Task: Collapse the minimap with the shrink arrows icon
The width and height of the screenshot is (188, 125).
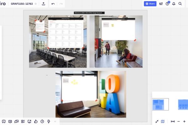Action: pyautogui.click(x=157, y=121)
